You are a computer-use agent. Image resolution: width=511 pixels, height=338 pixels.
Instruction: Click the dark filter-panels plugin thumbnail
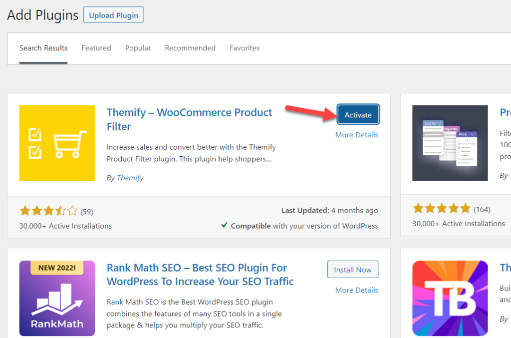(x=450, y=143)
